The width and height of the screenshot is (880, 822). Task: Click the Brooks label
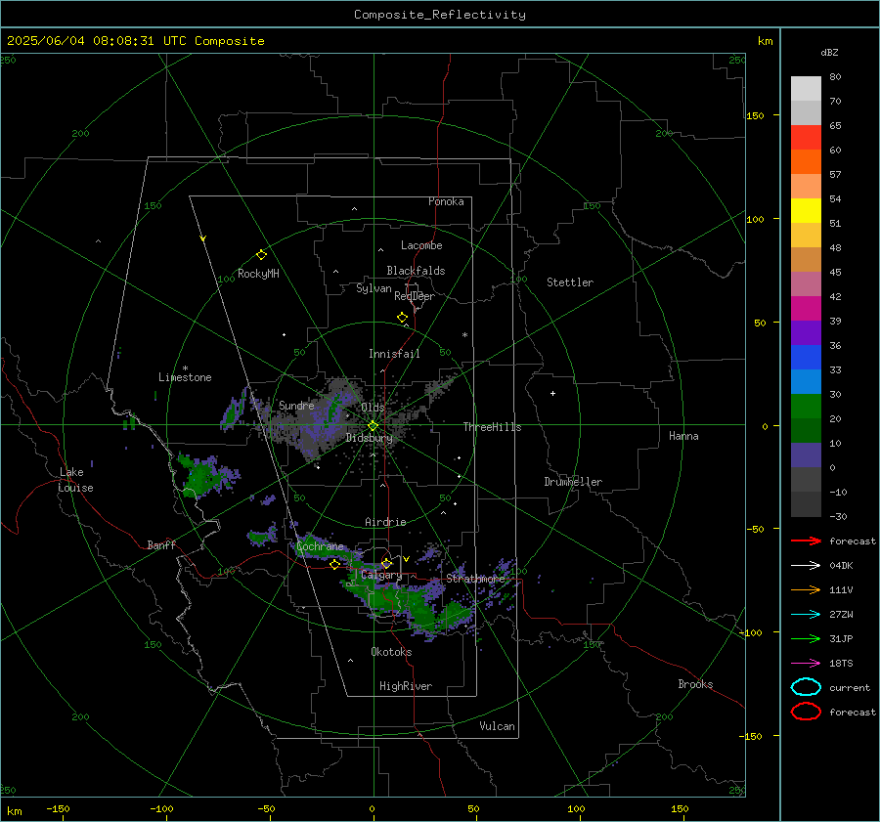(x=695, y=684)
